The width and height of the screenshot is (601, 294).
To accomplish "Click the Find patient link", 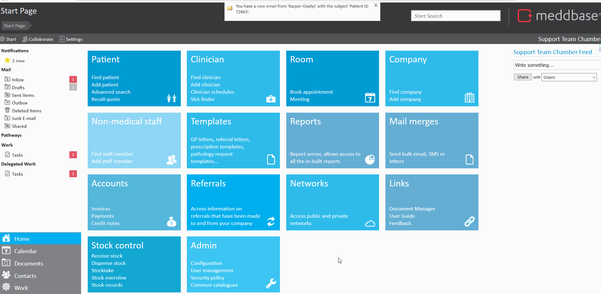I will (x=105, y=78).
